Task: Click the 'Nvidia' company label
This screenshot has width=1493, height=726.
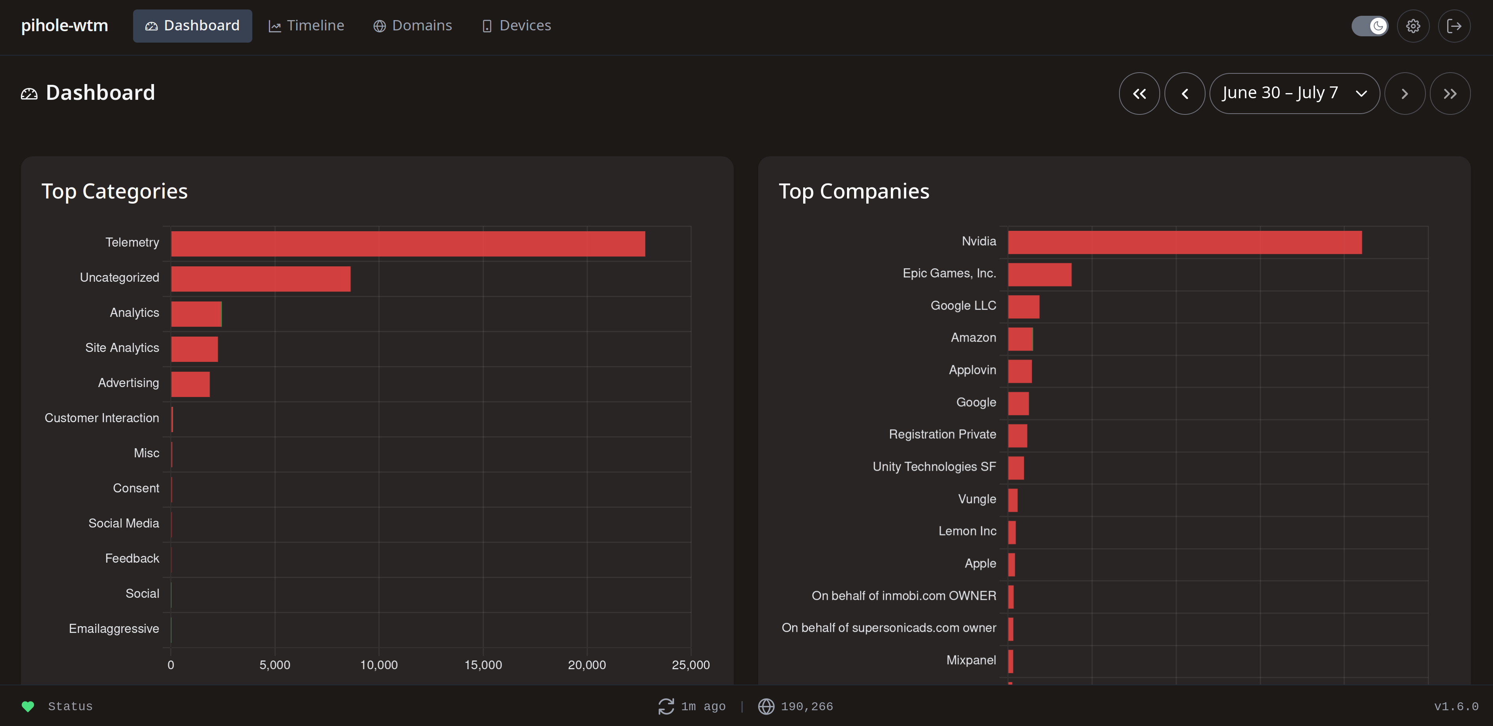Action: click(x=979, y=241)
